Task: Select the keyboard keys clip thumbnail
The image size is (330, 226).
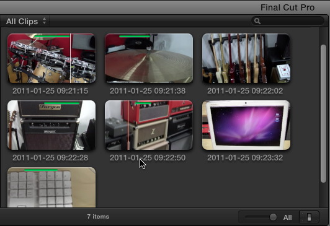Action: click(x=51, y=187)
